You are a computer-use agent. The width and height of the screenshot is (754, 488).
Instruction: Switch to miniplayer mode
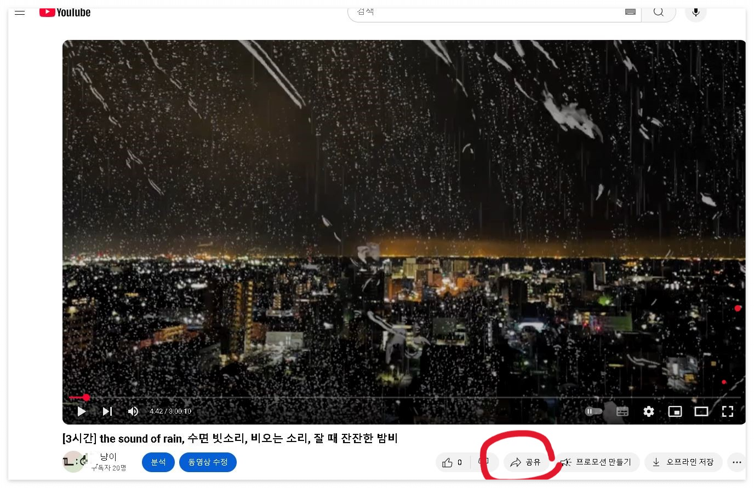[x=675, y=411]
